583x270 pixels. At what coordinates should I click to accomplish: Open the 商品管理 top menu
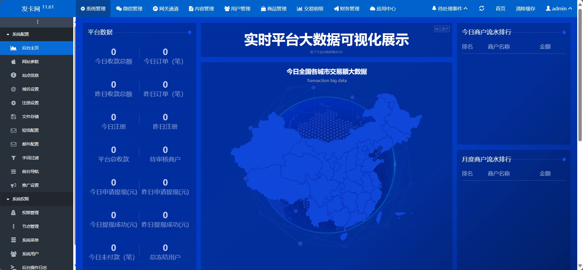(x=274, y=9)
